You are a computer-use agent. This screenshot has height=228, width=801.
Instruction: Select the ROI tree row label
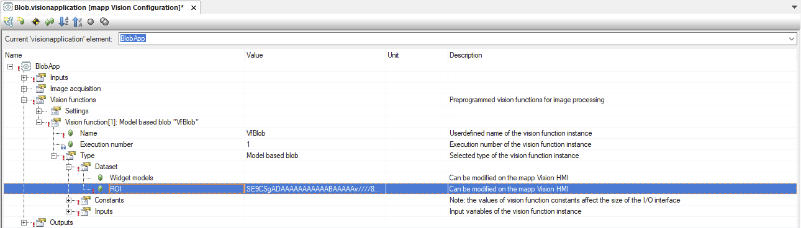pyautogui.click(x=115, y=189)
